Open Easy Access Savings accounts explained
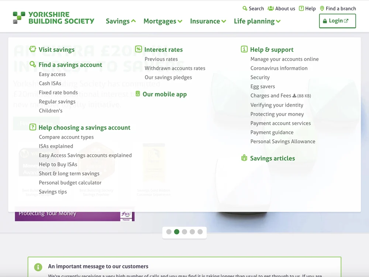Image resolution: width=369 pixels, height=277 pixels. point(86,155)
